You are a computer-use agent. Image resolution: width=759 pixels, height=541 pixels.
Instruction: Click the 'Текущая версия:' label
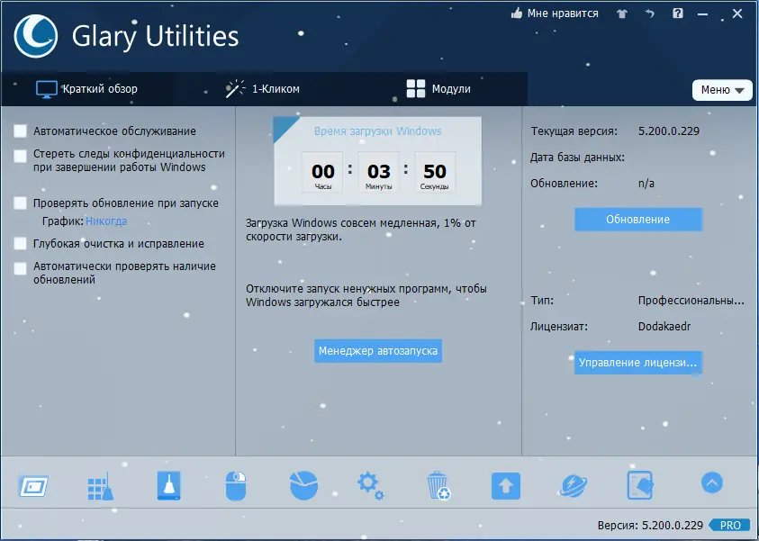pyautogui.click(x=574, y=131)
